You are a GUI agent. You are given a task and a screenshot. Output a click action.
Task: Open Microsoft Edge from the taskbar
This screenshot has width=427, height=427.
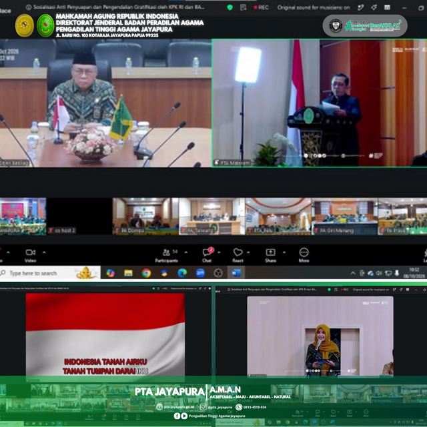point(182,273)
